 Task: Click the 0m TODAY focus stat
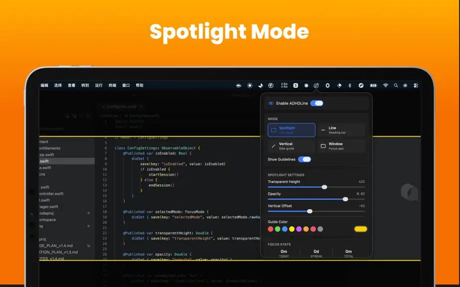point(284,253)
